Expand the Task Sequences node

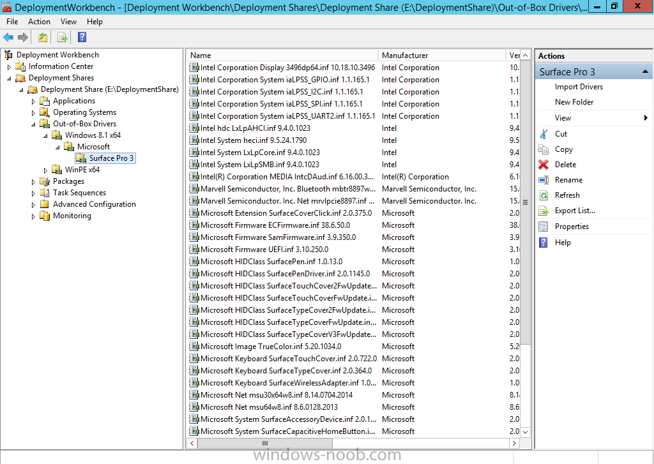[33, 193]
